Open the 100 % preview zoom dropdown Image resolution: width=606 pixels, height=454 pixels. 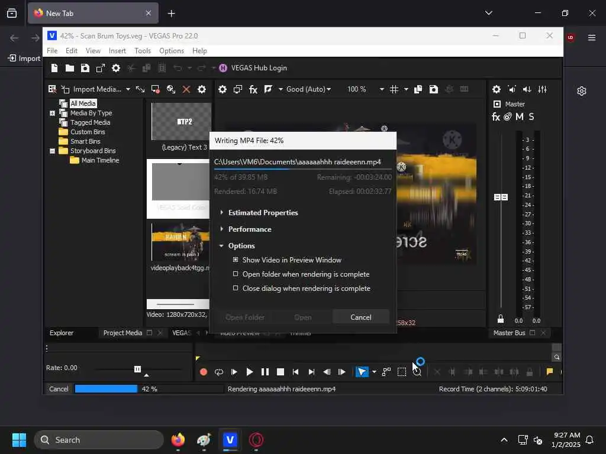click(382, 90)
